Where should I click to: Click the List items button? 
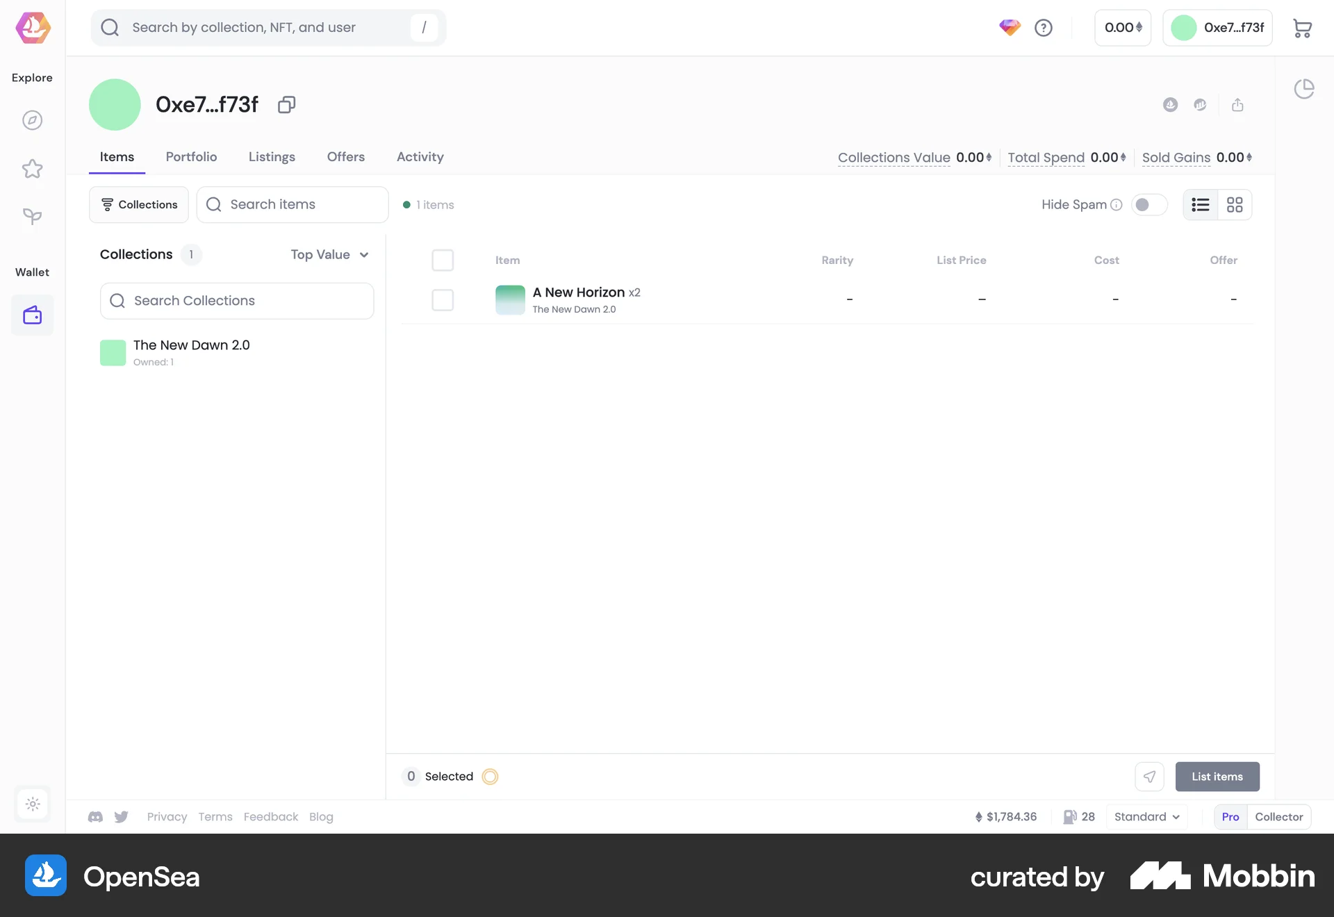[1217, 776]
